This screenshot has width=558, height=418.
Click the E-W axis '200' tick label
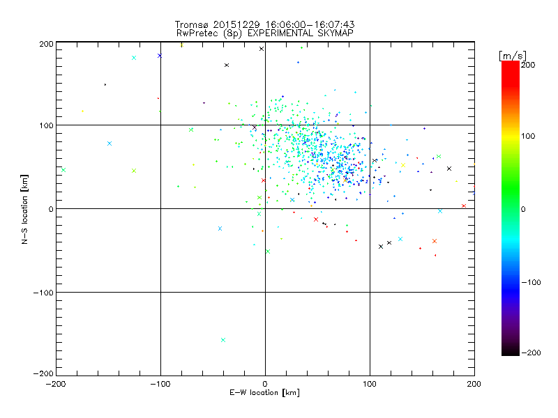tap(474, 384)
